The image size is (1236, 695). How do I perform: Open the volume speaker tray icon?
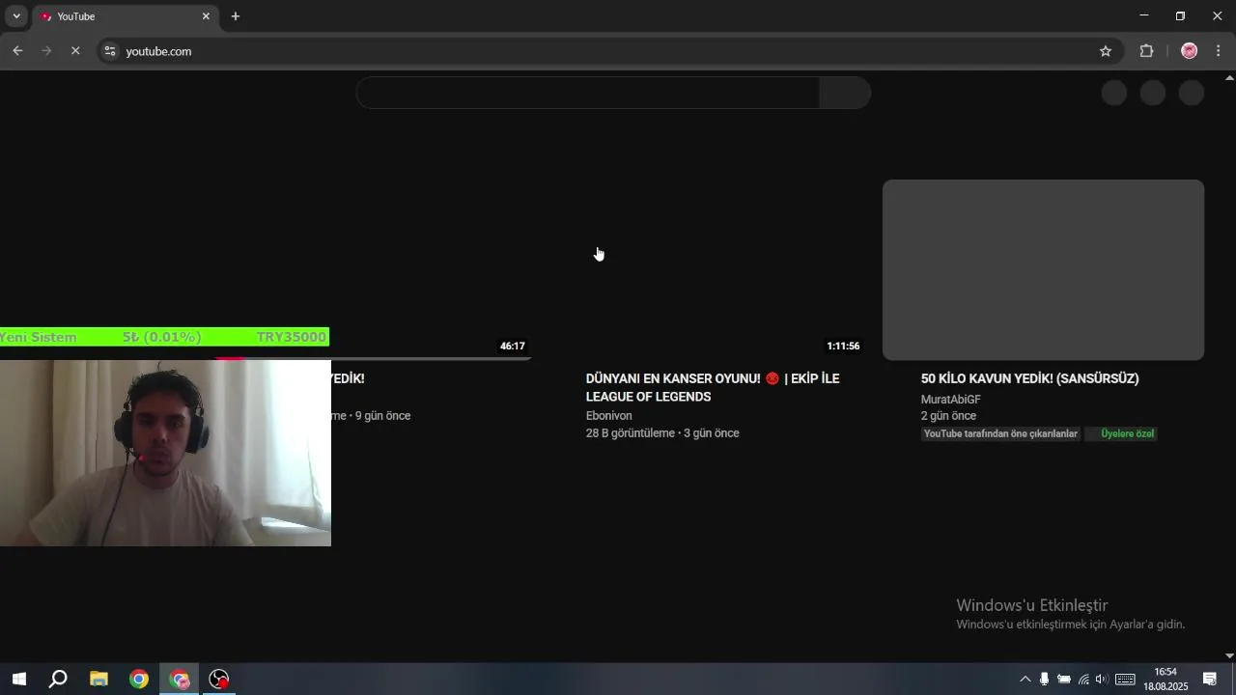1102,680
